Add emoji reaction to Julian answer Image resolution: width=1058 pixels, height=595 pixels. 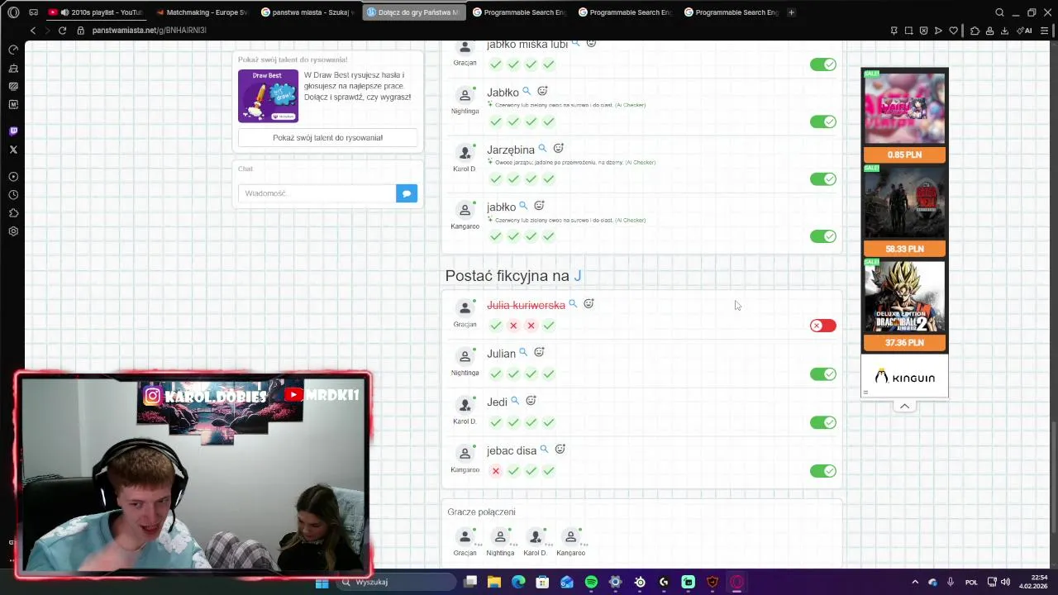click(x=539, y=353)
